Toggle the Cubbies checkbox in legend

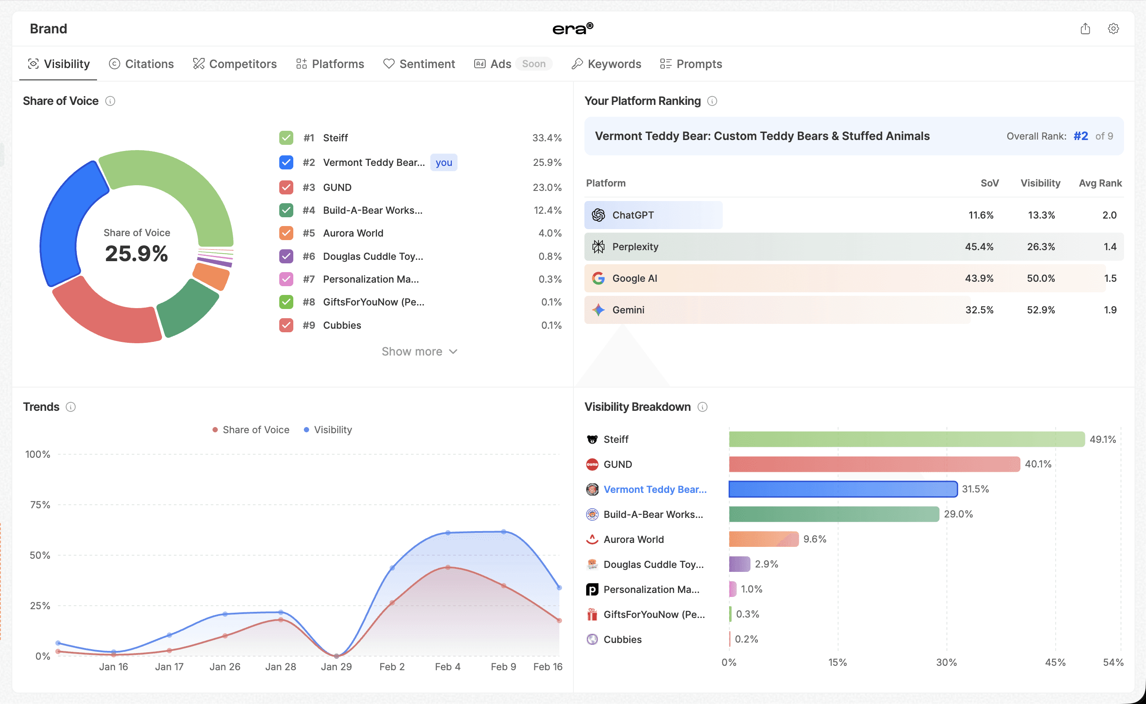click(x=286, y=325)
